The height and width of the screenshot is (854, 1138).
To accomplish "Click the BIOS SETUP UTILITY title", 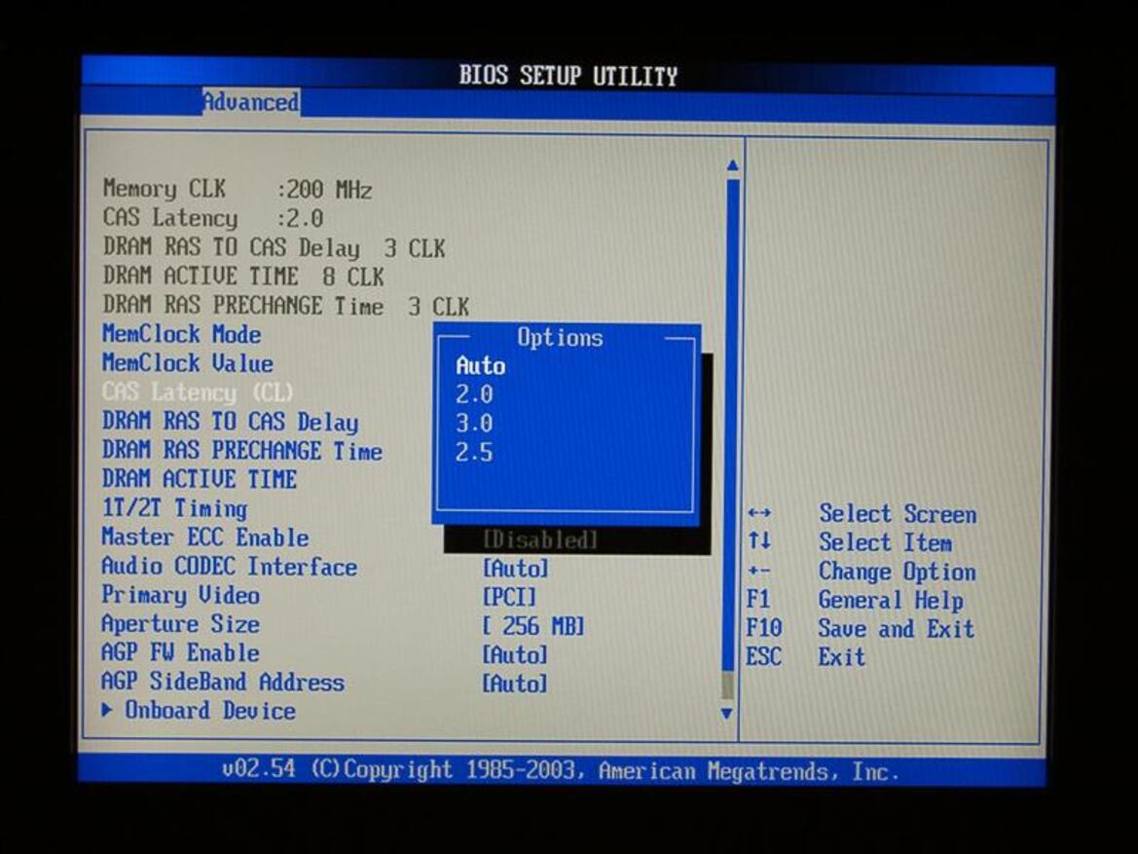I will pos(569,75).
